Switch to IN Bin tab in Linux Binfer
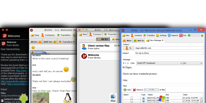This screenshot has width=206, height=103. coord(36,42)
